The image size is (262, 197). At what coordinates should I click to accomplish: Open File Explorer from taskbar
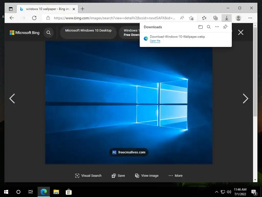pos(56,192)
